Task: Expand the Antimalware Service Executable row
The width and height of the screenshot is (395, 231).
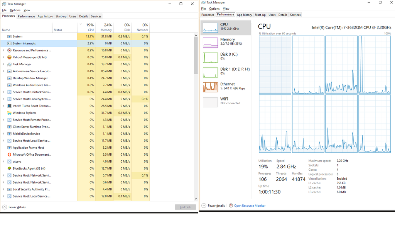Action: tap(3, 71)
